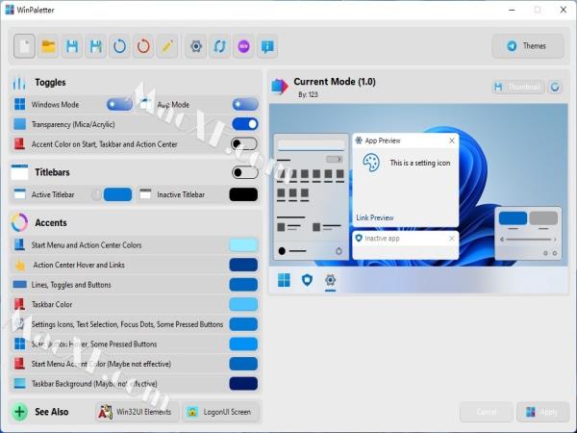Change Start Button Hover color swatch
Viewport: 577px width, 433px height.
pyautogui.click(x=243, y=344)
